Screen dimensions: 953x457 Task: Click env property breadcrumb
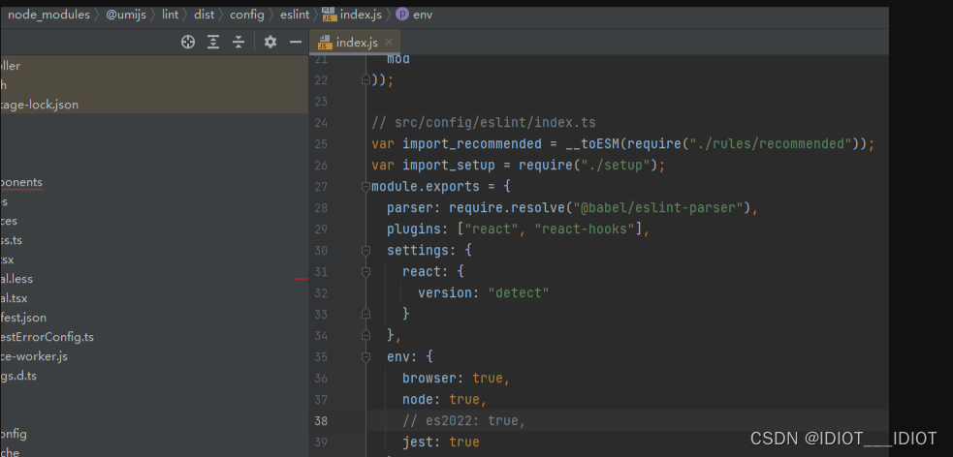(415, 15)
